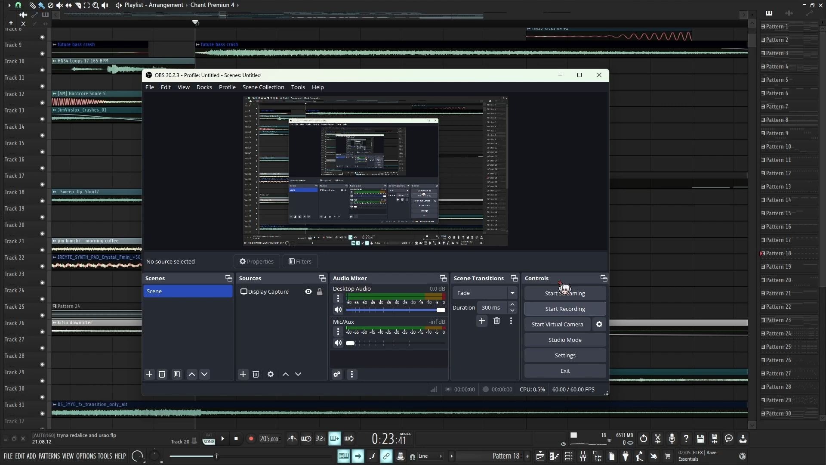This screenshot has width=826, height=465.
Task: Click the add scene plus icon
Action: pyautogui.click(x=149, y=374)
